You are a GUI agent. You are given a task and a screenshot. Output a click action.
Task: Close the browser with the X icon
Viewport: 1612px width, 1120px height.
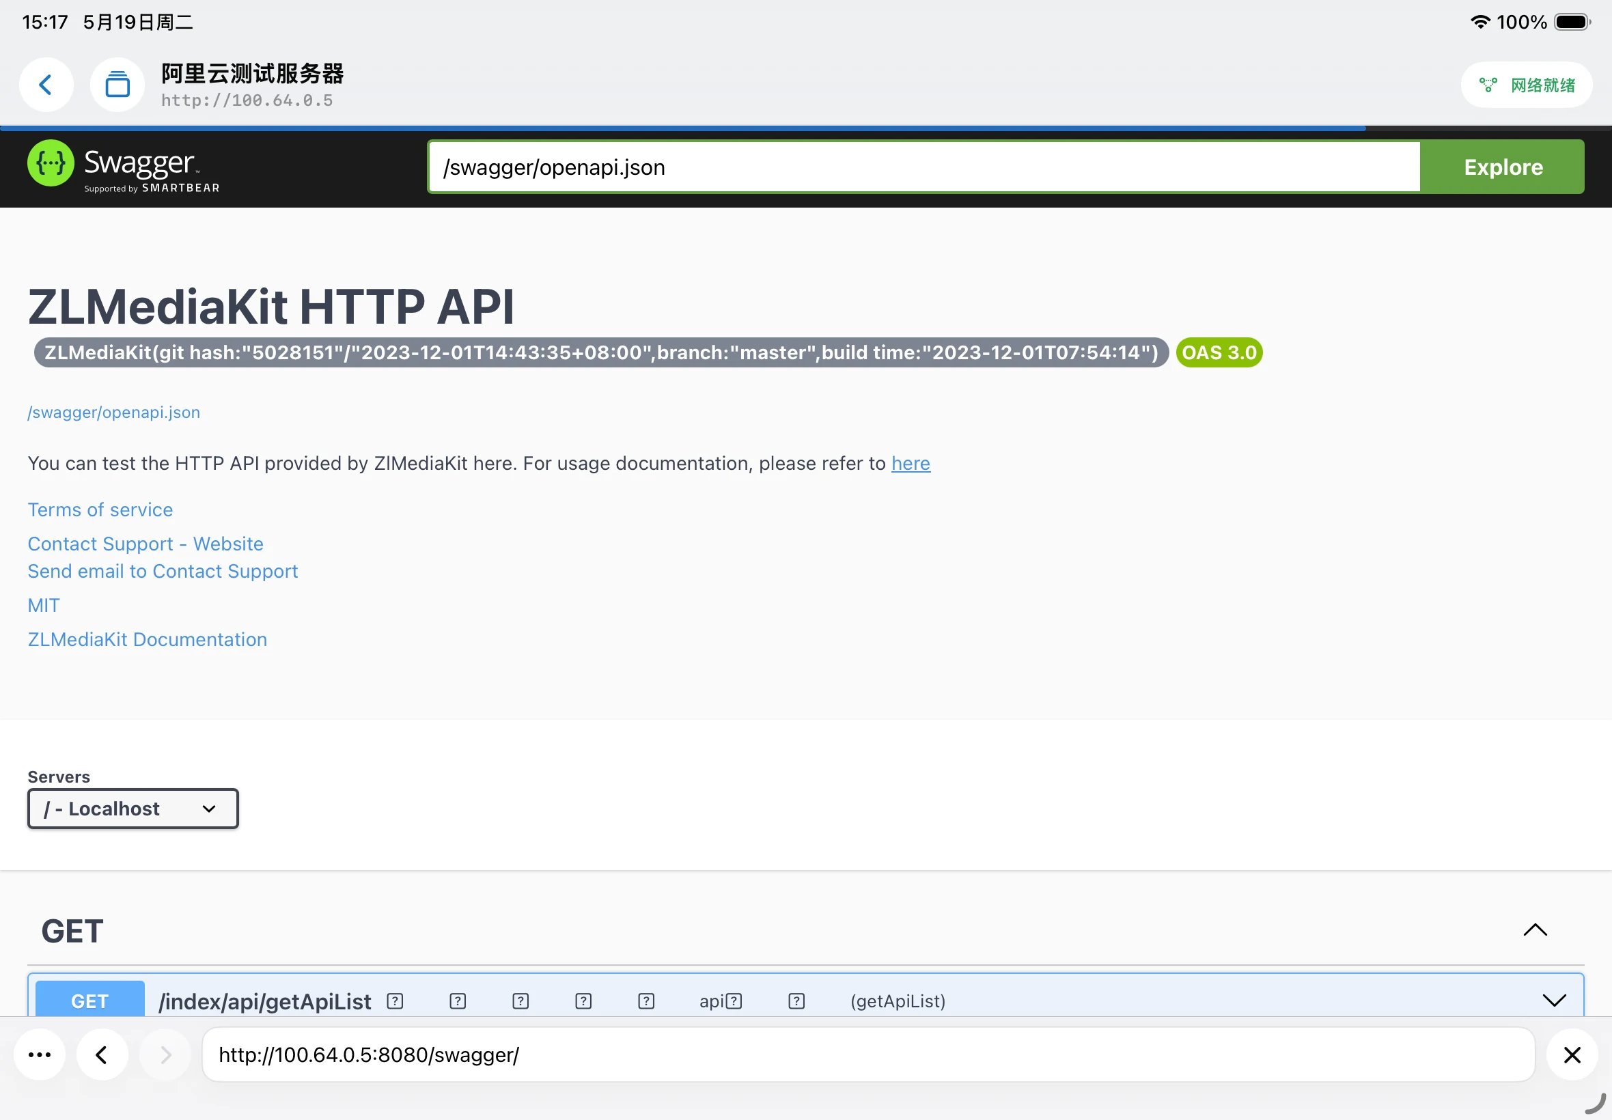[1572, 1054]
